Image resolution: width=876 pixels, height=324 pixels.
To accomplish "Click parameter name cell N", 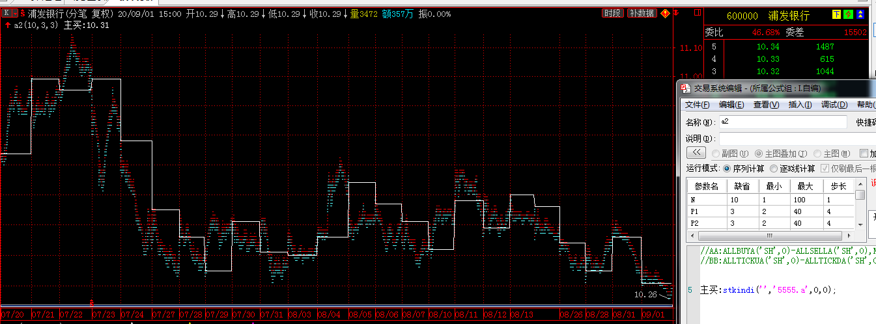I will tap(707, 200).
